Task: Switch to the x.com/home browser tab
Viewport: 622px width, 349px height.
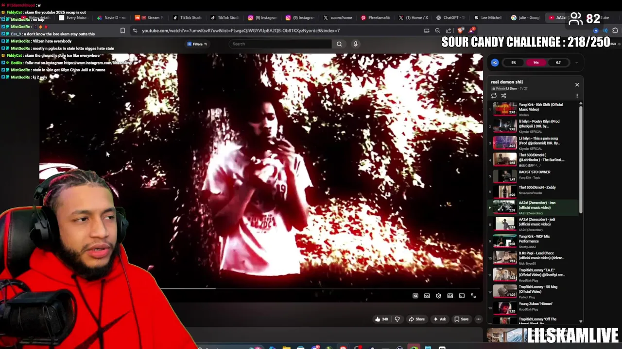Action: (338, 18)
